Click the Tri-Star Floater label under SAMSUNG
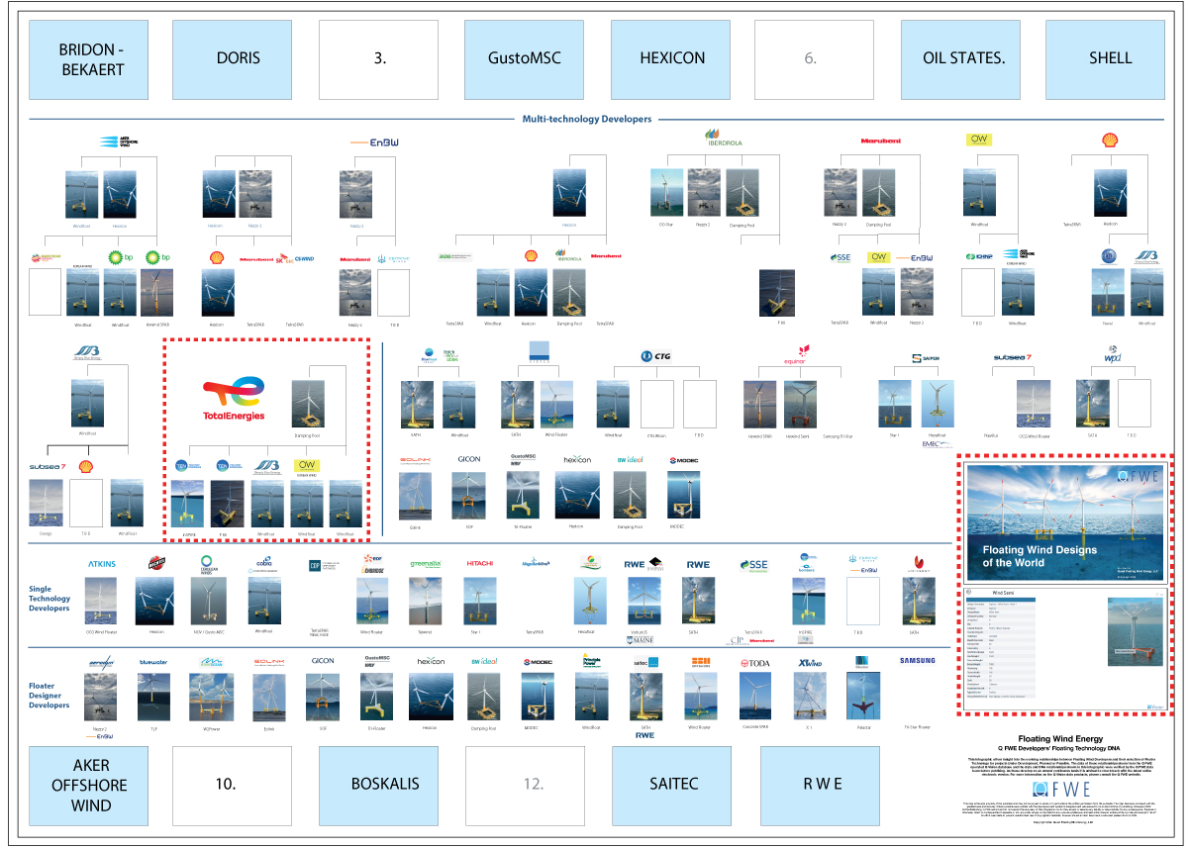The width and height of the screenshot is (1188, 848). click(x=918, y=727)
